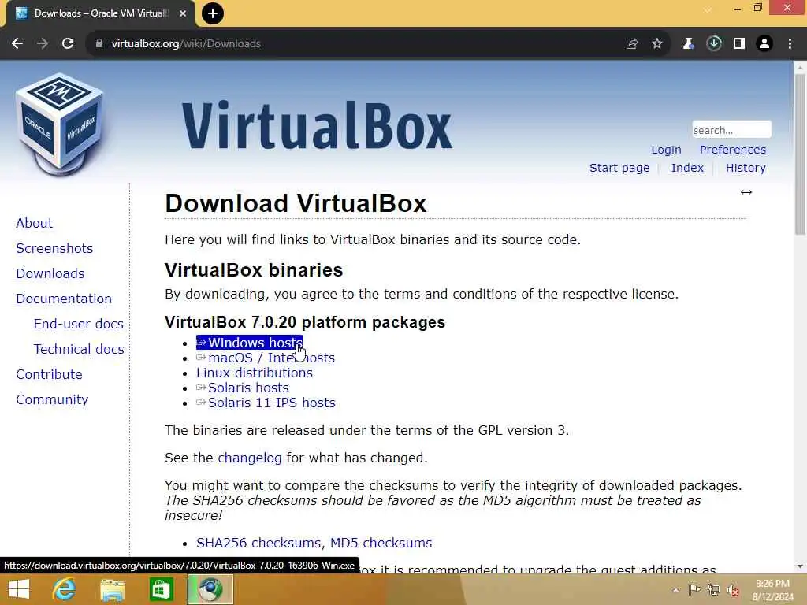Download Solaris 11 IPS hosts package

click(266, 403)
